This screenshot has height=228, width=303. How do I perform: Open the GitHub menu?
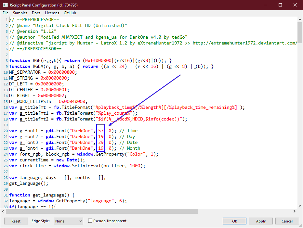tap(70, 13)
